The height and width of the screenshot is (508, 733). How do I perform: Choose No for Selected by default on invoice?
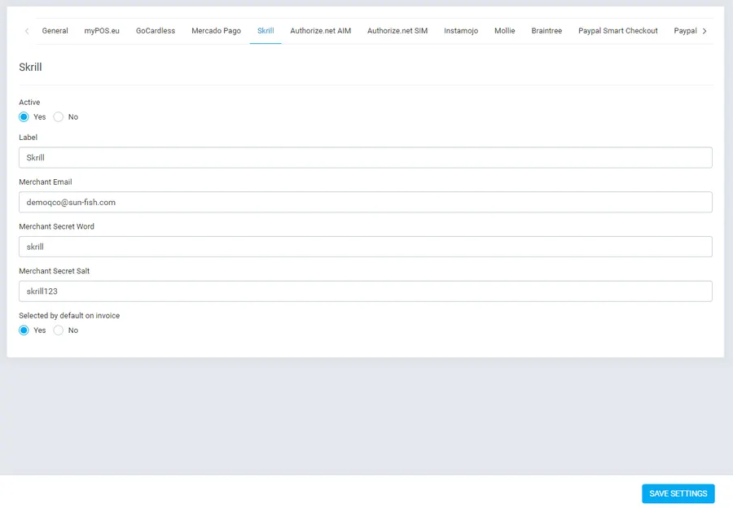pos(59,331)
